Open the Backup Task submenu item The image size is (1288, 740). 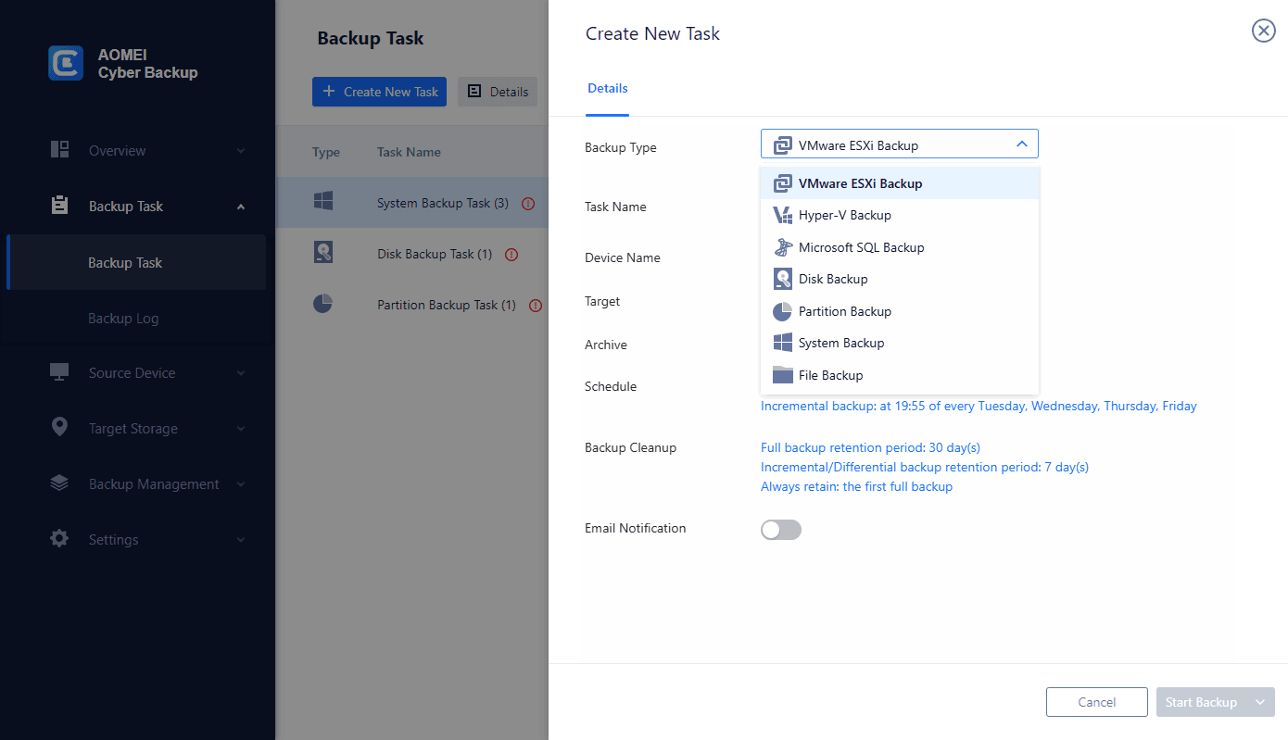tap(136, 262)
